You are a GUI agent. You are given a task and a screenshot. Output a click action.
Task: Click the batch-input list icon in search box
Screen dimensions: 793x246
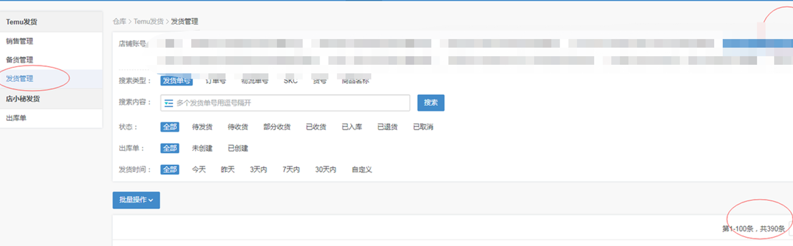[x=169, y=103]
